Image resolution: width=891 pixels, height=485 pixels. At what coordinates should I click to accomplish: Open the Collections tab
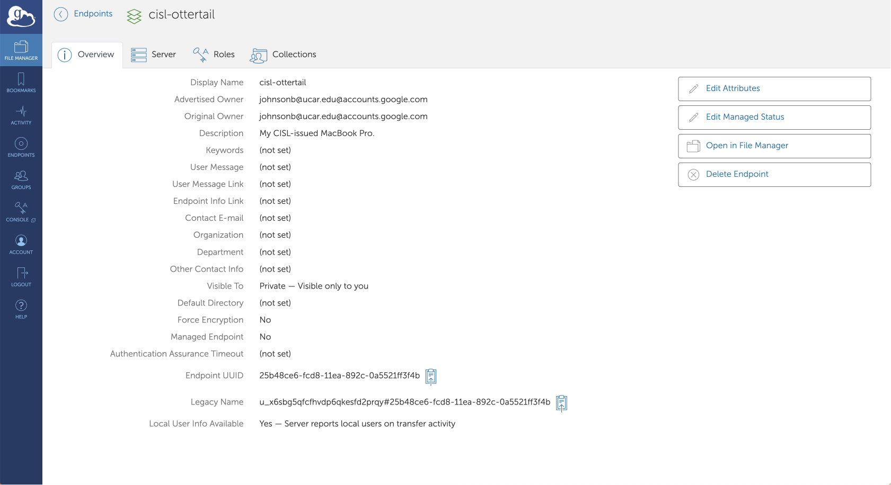click(x=283, y=55)
